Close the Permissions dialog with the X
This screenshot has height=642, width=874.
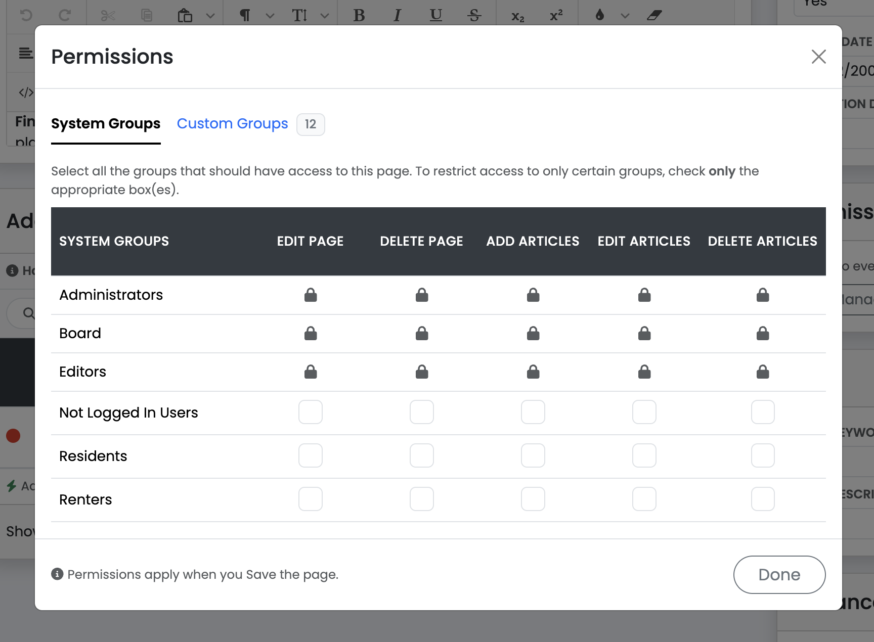pos(818,57)
